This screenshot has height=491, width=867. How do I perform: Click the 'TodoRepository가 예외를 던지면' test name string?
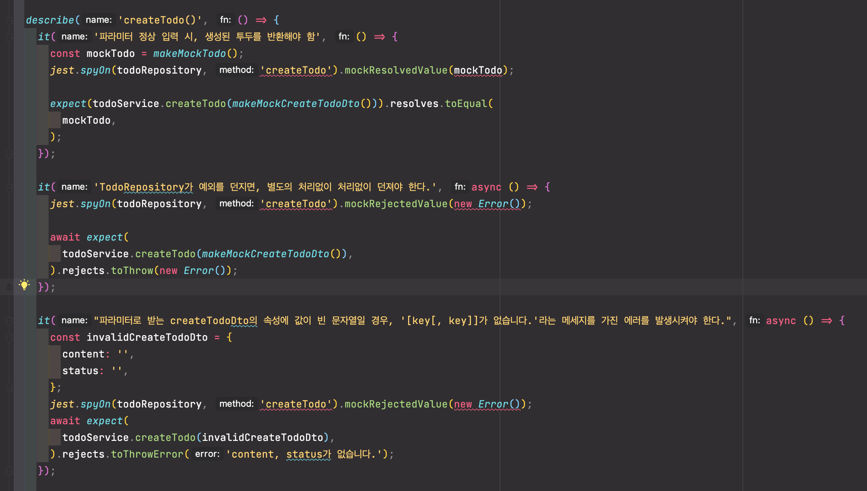click(x=265, y=187)
